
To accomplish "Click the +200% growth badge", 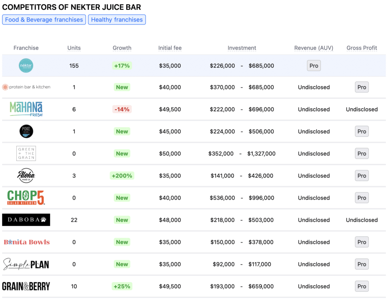I will 122,176.
